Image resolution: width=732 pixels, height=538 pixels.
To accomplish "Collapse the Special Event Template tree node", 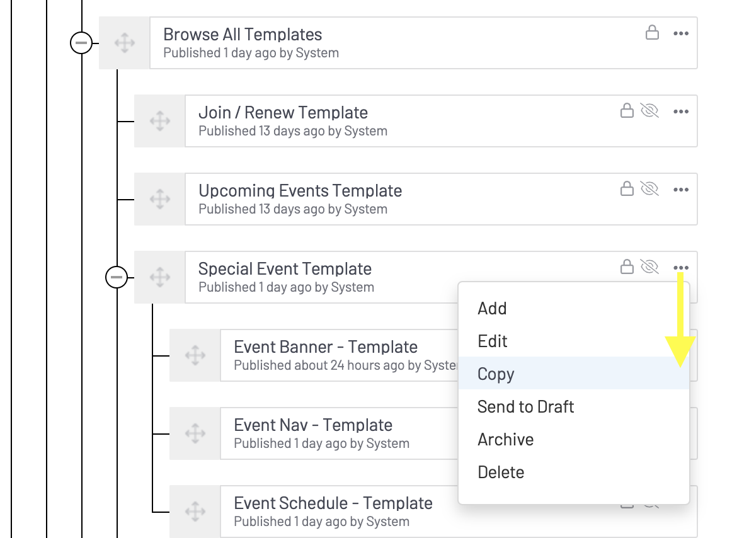I will point(117,277).
